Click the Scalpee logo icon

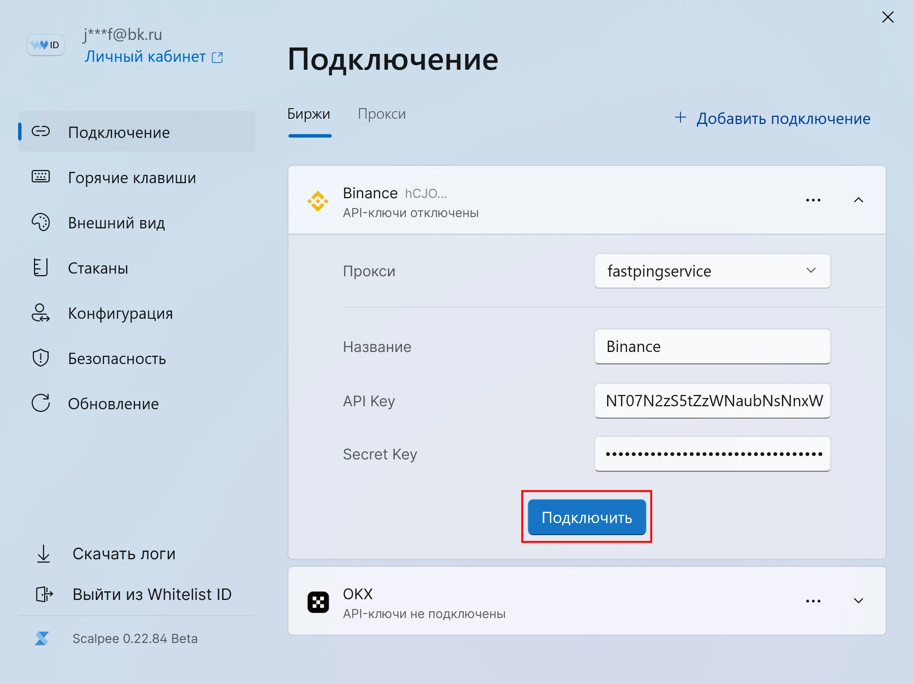[42, 638]
